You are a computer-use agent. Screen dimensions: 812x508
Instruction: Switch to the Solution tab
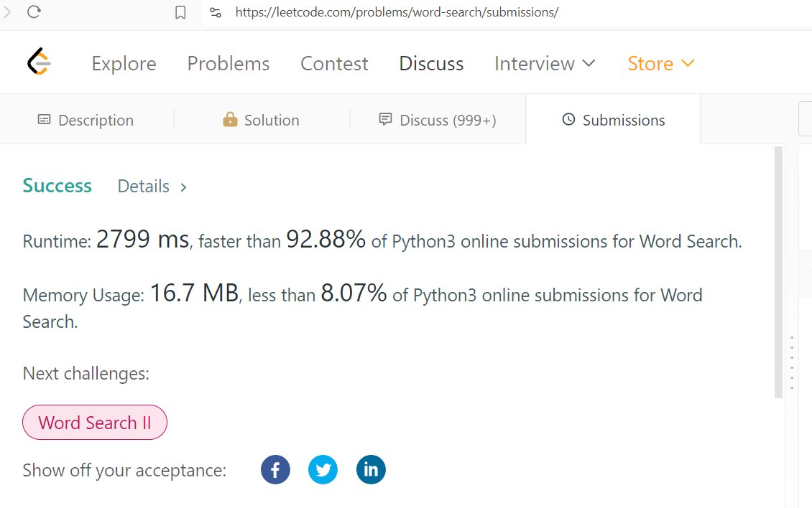[262, 120]
